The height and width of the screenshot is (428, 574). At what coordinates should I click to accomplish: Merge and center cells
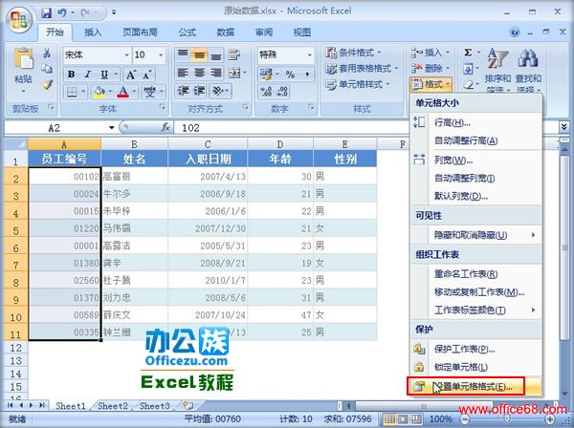(234, 73)
